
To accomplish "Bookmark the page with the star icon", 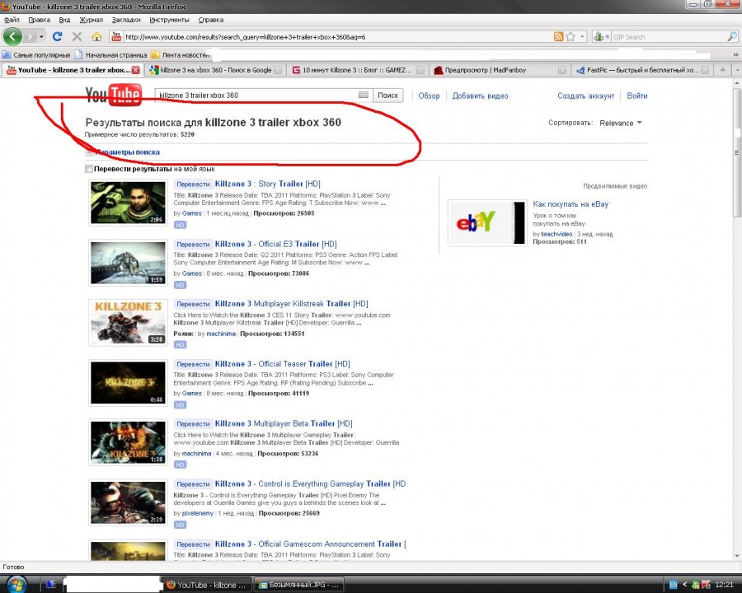I will pos(571,36).
